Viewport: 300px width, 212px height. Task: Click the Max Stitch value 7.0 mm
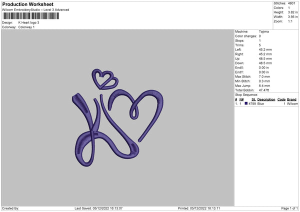pos(264,76)
